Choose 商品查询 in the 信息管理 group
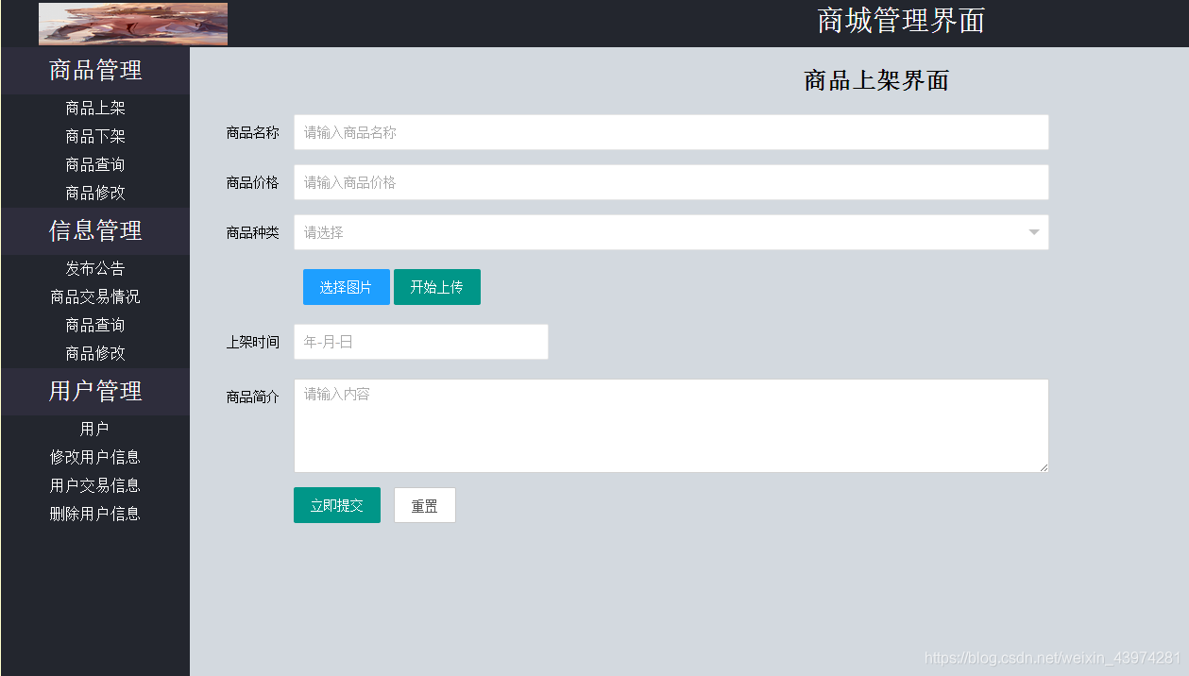This screenshot has height=676, width=1189. point(95,326)
